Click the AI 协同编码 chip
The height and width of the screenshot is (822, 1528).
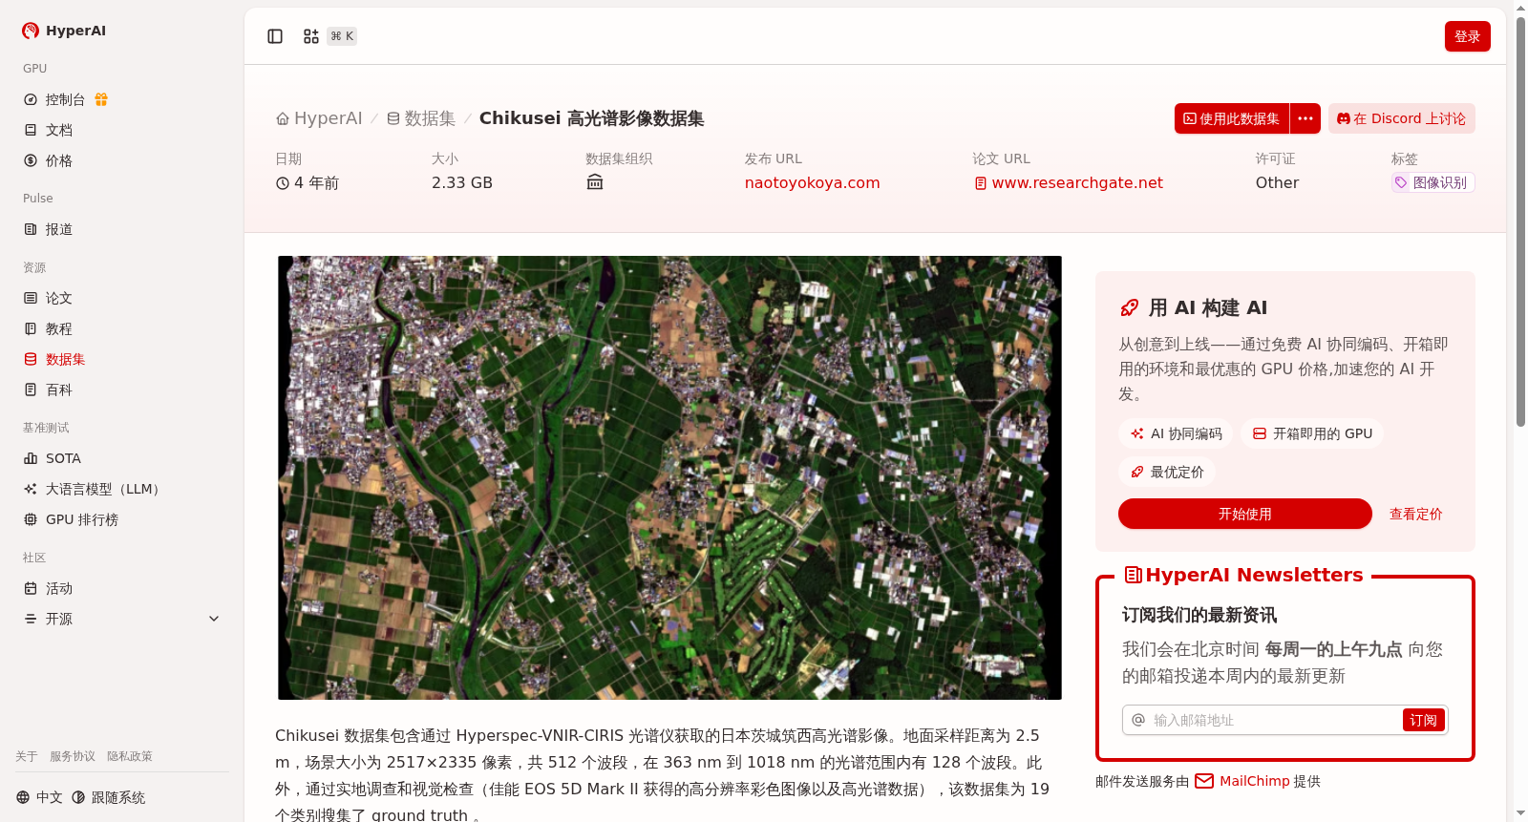pos(1176,433)
